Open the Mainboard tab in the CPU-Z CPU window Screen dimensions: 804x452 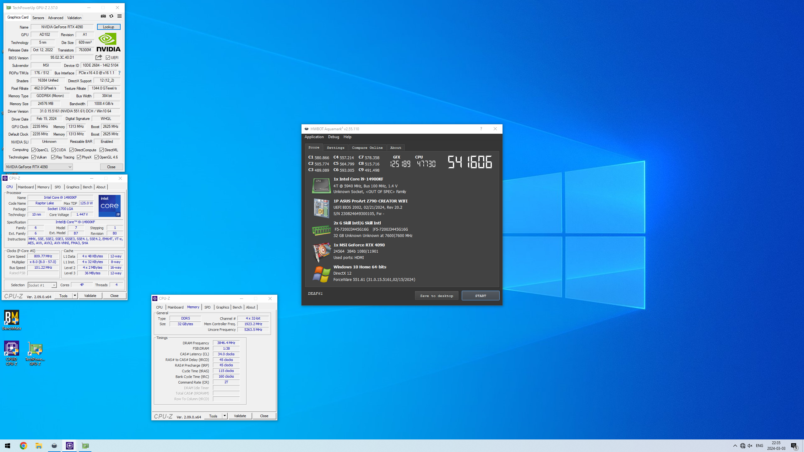tap(26, 187)
